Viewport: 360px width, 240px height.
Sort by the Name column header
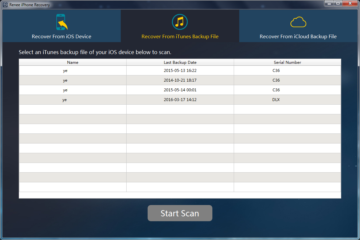pyautogui.click(x=73, y=63)
